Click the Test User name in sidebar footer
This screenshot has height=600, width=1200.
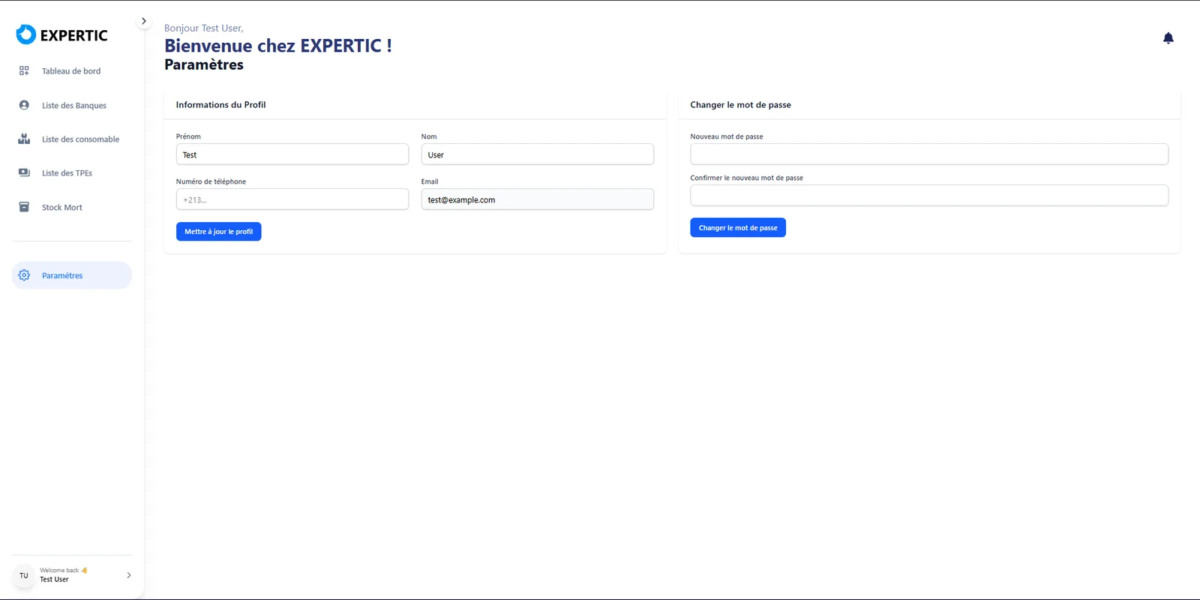coord(54,580)
